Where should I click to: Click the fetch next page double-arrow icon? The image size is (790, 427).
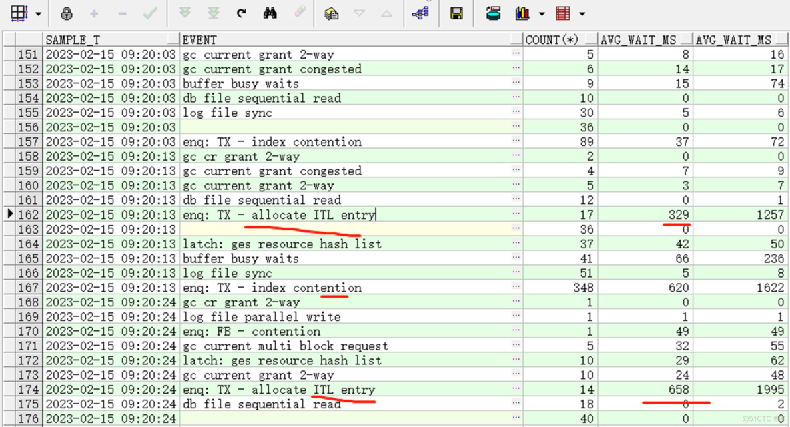(185, 13)
